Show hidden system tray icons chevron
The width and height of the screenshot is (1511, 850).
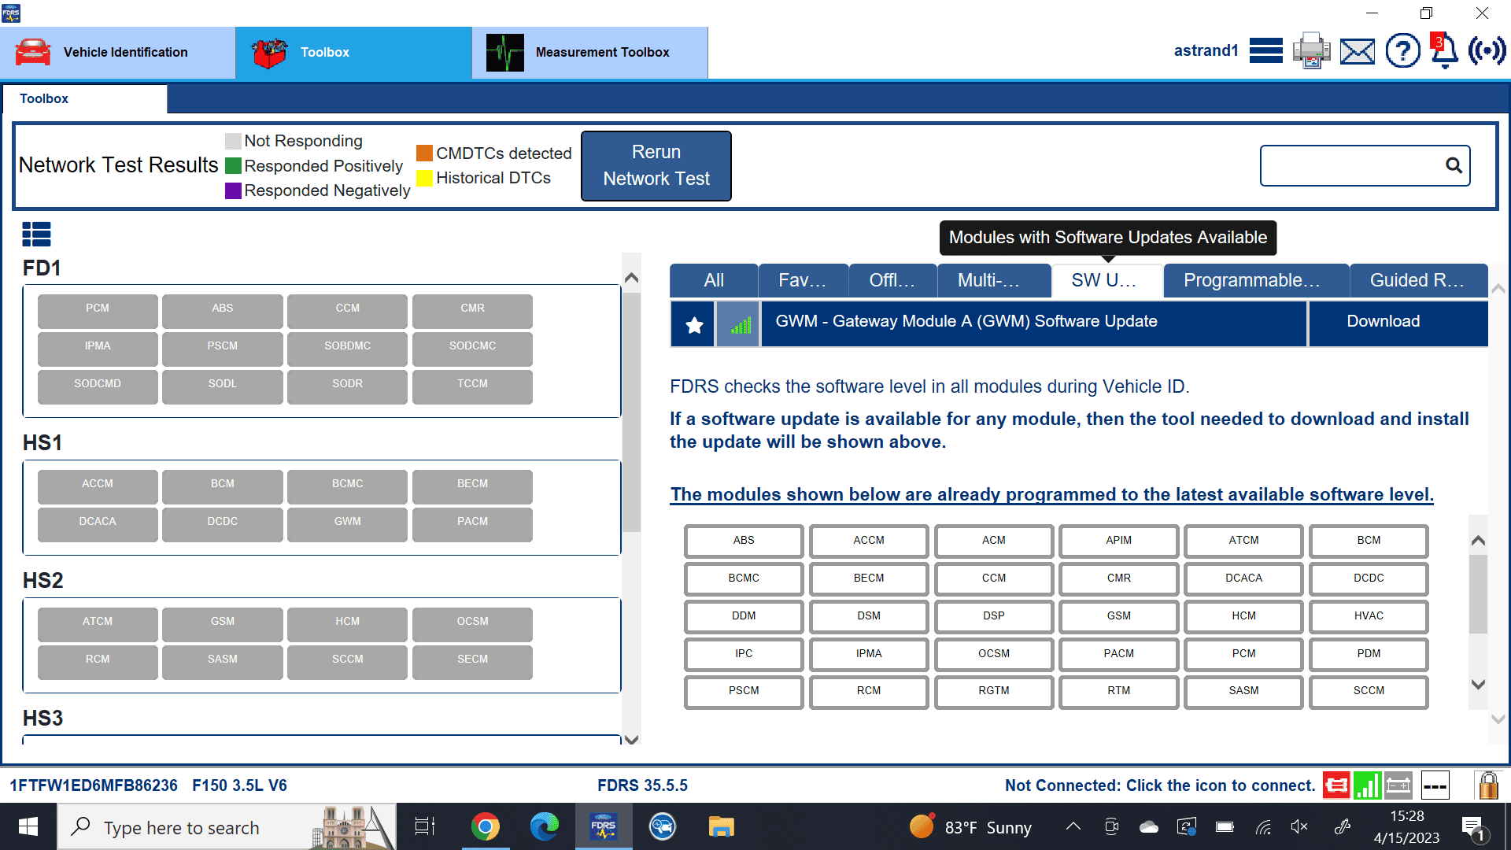tap(1073, 826)
